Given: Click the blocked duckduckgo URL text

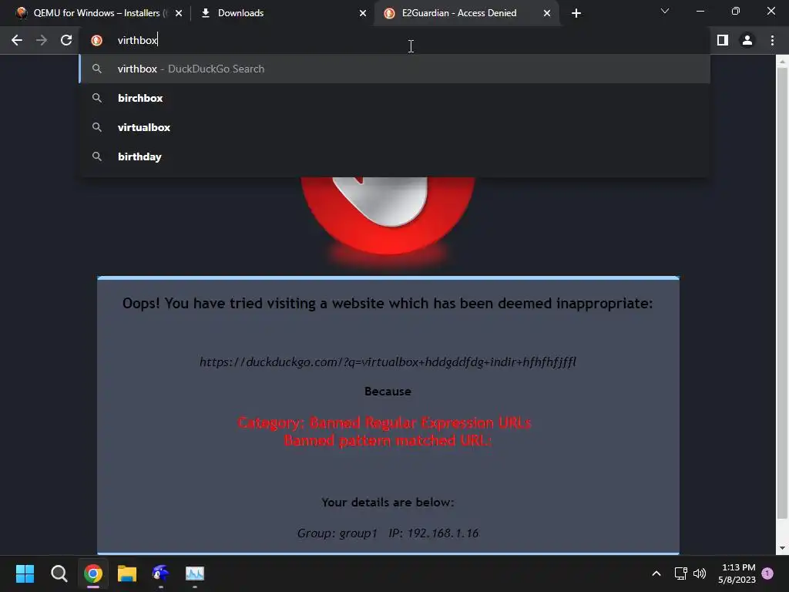Looking at the screenshot, I should (388, 362).
